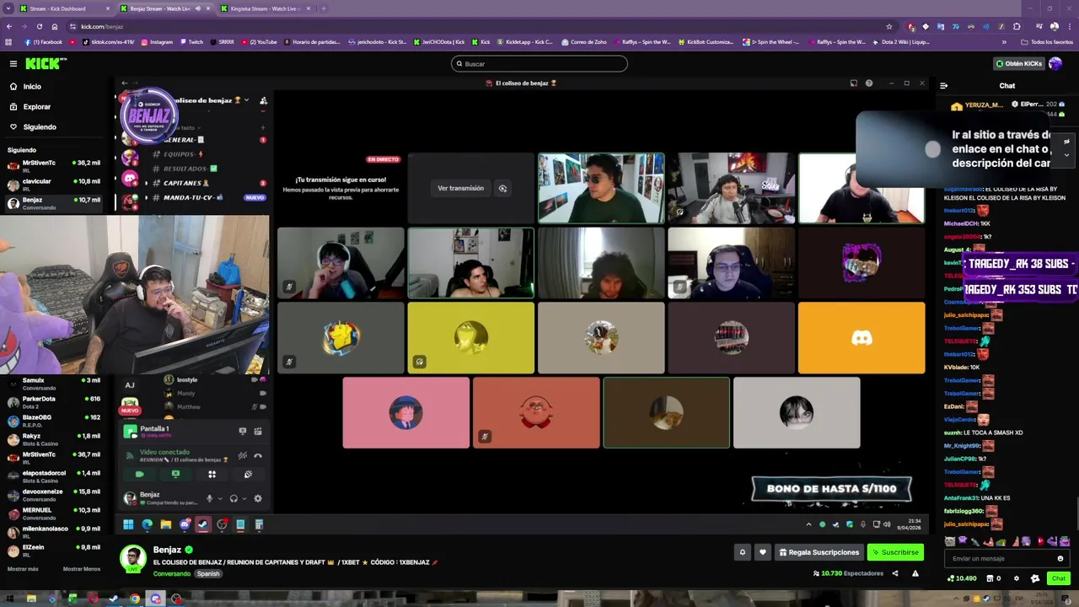1079x607 pixels.
Task: Click Regala Suscripciones button
Action: [819, 552]
